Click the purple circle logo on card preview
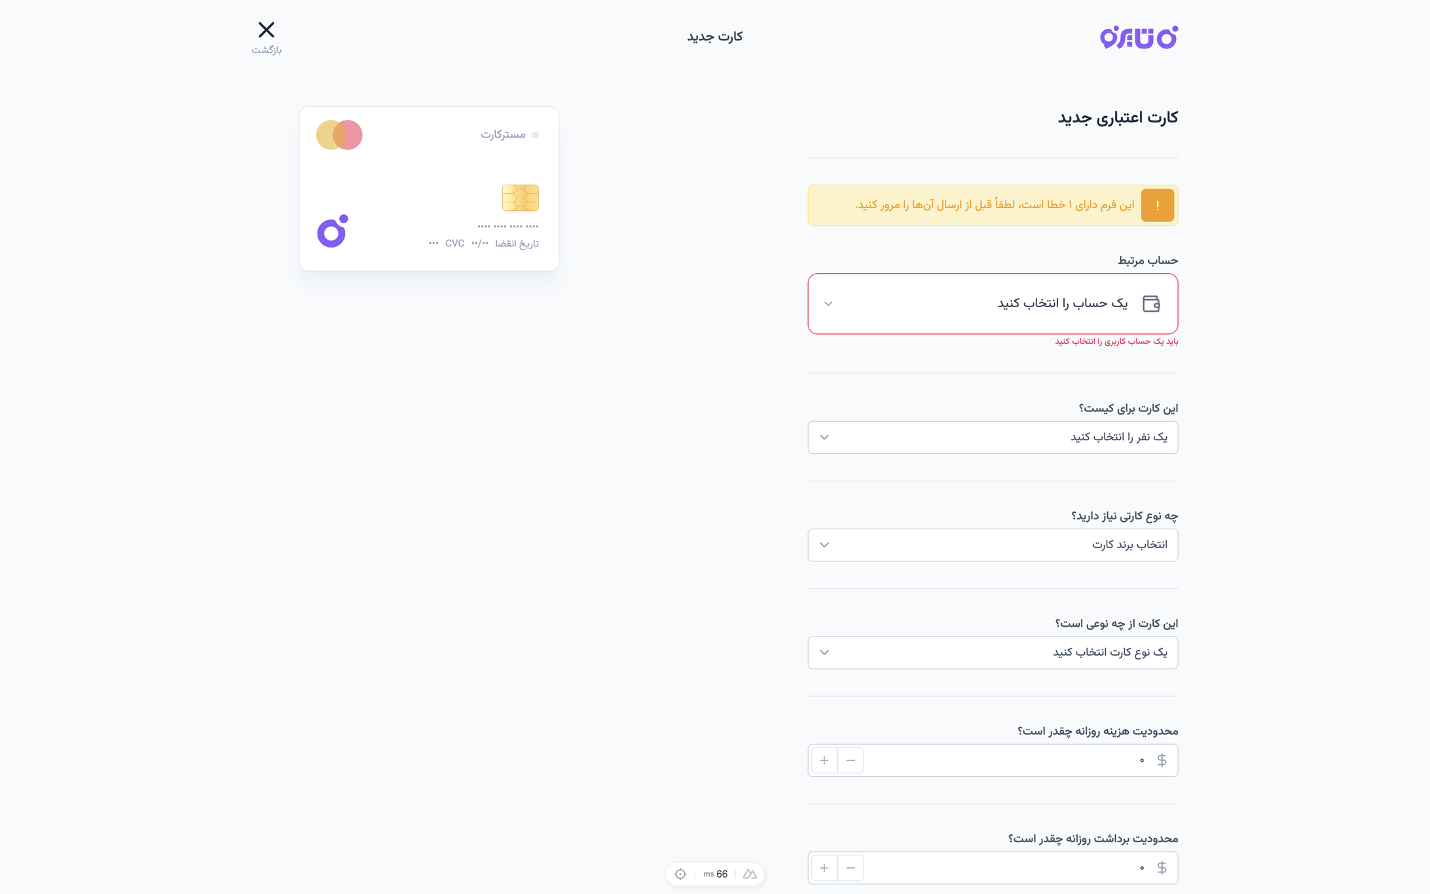Screen dimensions: 1430x894 (333, 231)
